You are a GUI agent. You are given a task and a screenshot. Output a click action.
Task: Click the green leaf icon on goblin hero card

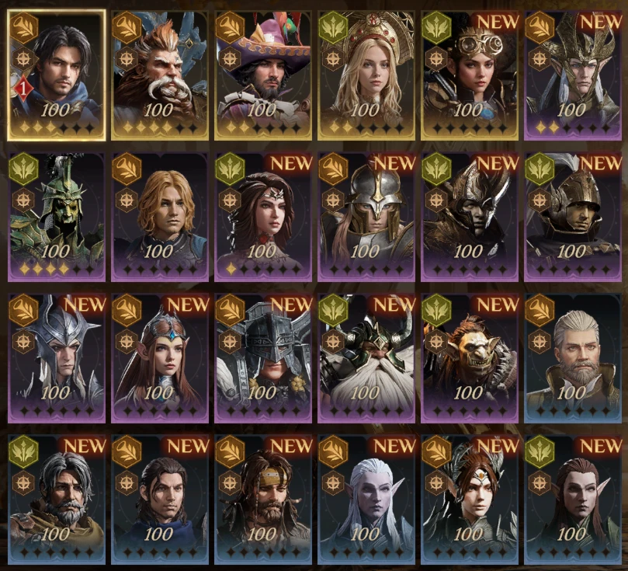click(436, 310)
